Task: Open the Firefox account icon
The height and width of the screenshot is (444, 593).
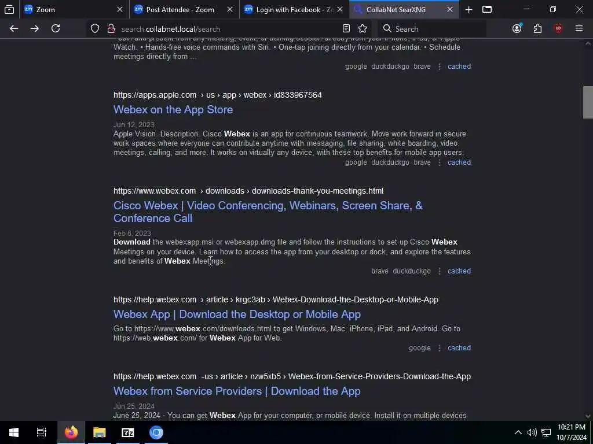Action: pos(517,29)
